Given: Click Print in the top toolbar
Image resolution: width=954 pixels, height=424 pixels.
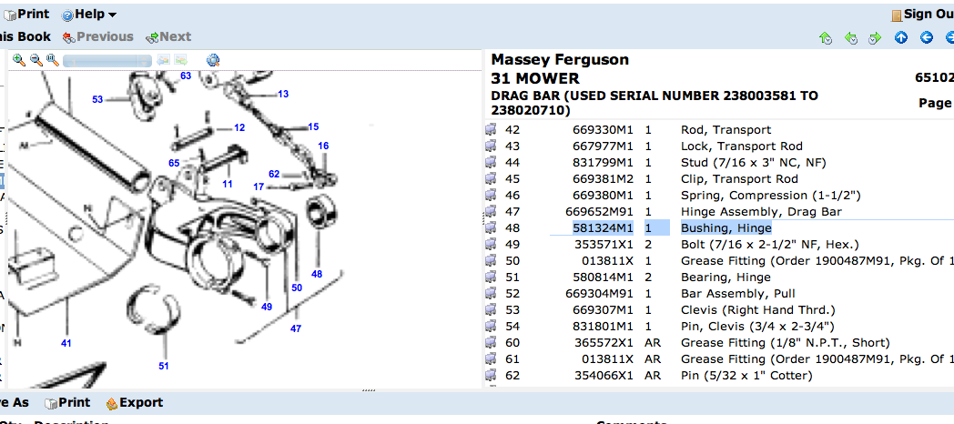Looking at the screenshot, I should (26, 14).
